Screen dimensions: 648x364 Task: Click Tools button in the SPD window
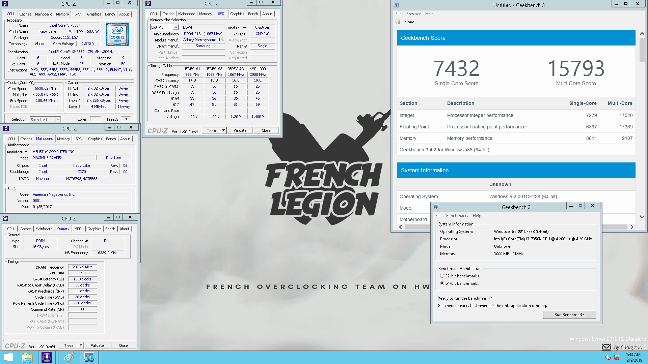211,130
